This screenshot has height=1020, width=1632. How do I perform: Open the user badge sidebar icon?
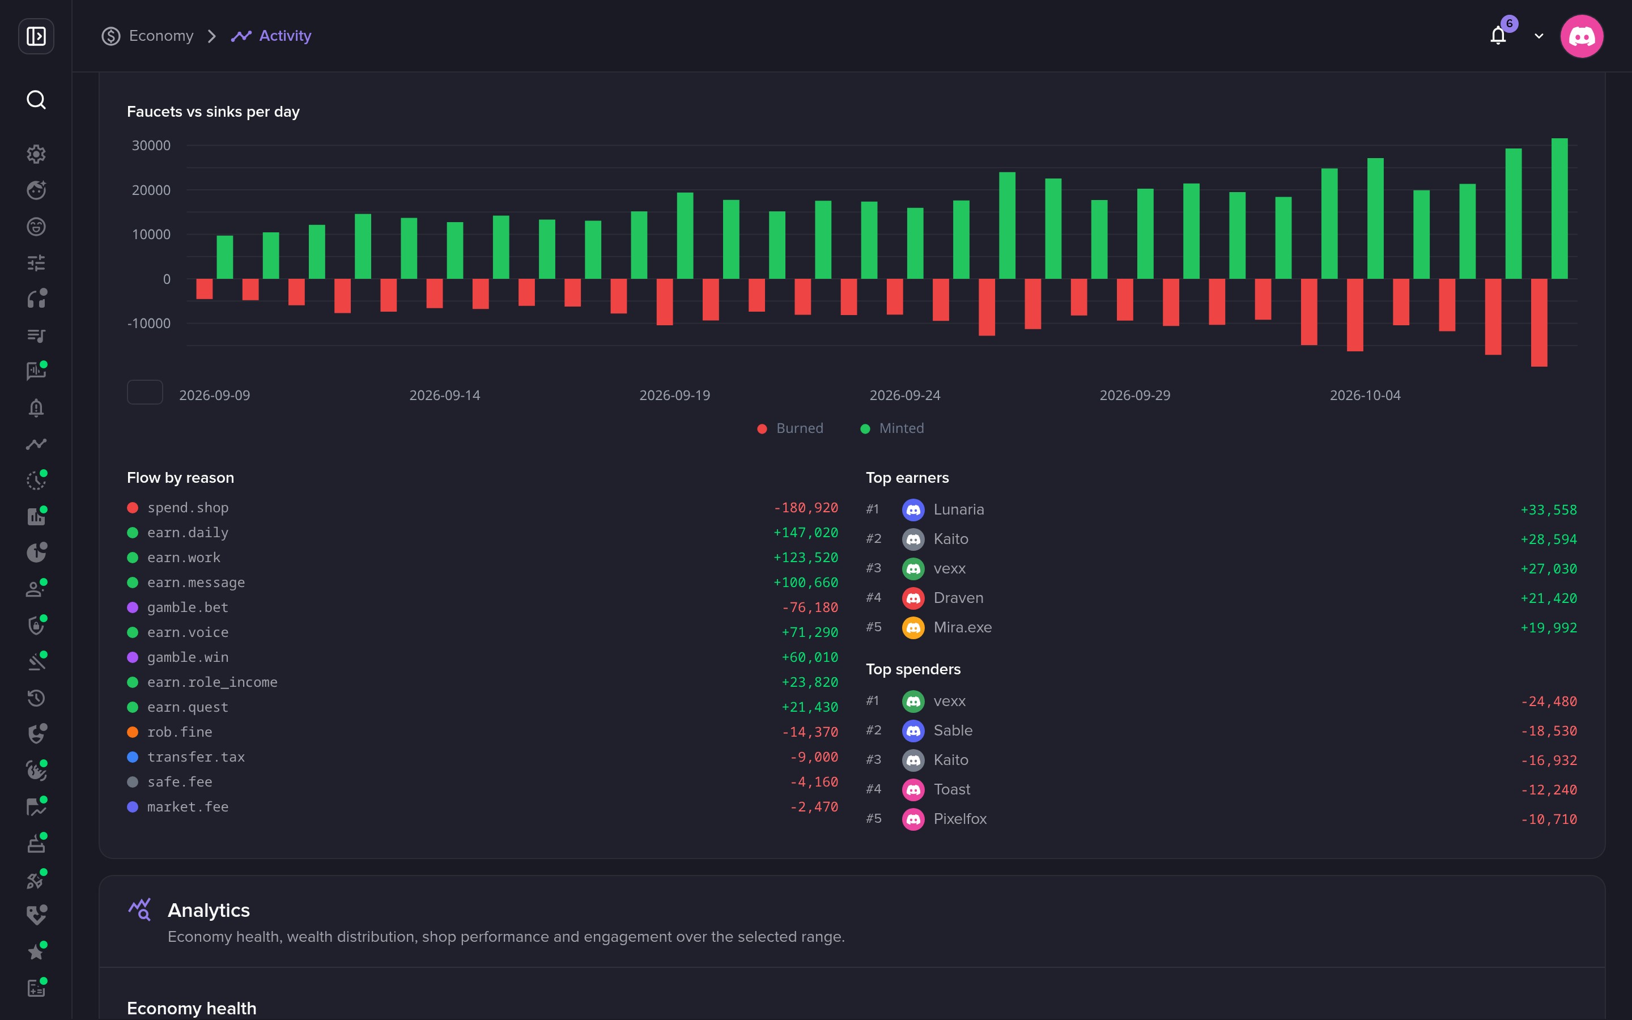(x=36, y=589)
